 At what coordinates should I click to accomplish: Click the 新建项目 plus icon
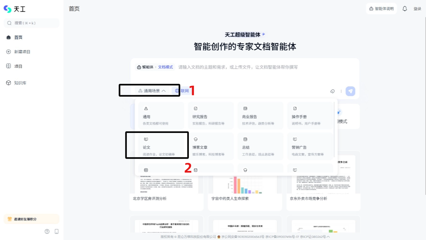(9, 52)
